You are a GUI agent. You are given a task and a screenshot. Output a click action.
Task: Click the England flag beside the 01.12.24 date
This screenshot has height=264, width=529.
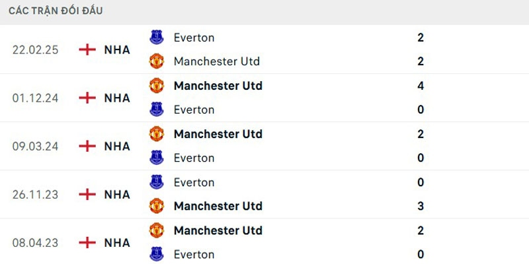click(87, 98)
